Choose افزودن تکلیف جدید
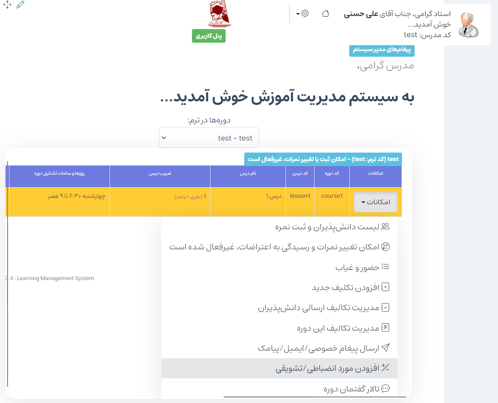The height and width of the screenshot is (403, 498). click(x=279, y=287)
